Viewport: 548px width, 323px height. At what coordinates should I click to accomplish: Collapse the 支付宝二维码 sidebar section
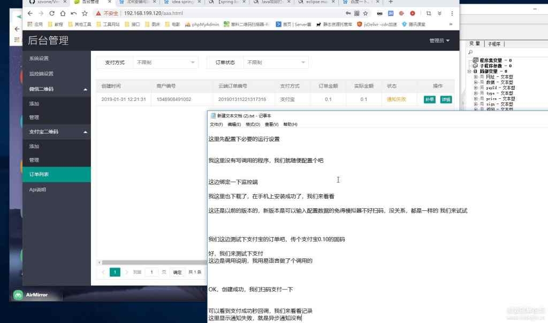point(86,132)
